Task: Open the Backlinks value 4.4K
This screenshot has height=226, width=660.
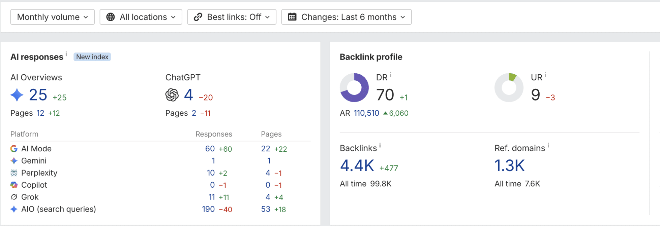Action: pos(357,165)
